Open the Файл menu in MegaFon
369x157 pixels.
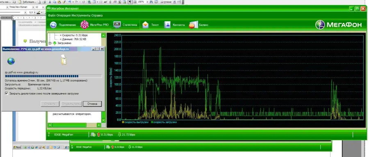(x=52, y=15)
